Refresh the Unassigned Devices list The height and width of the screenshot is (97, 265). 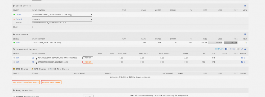tap(242, 49)
